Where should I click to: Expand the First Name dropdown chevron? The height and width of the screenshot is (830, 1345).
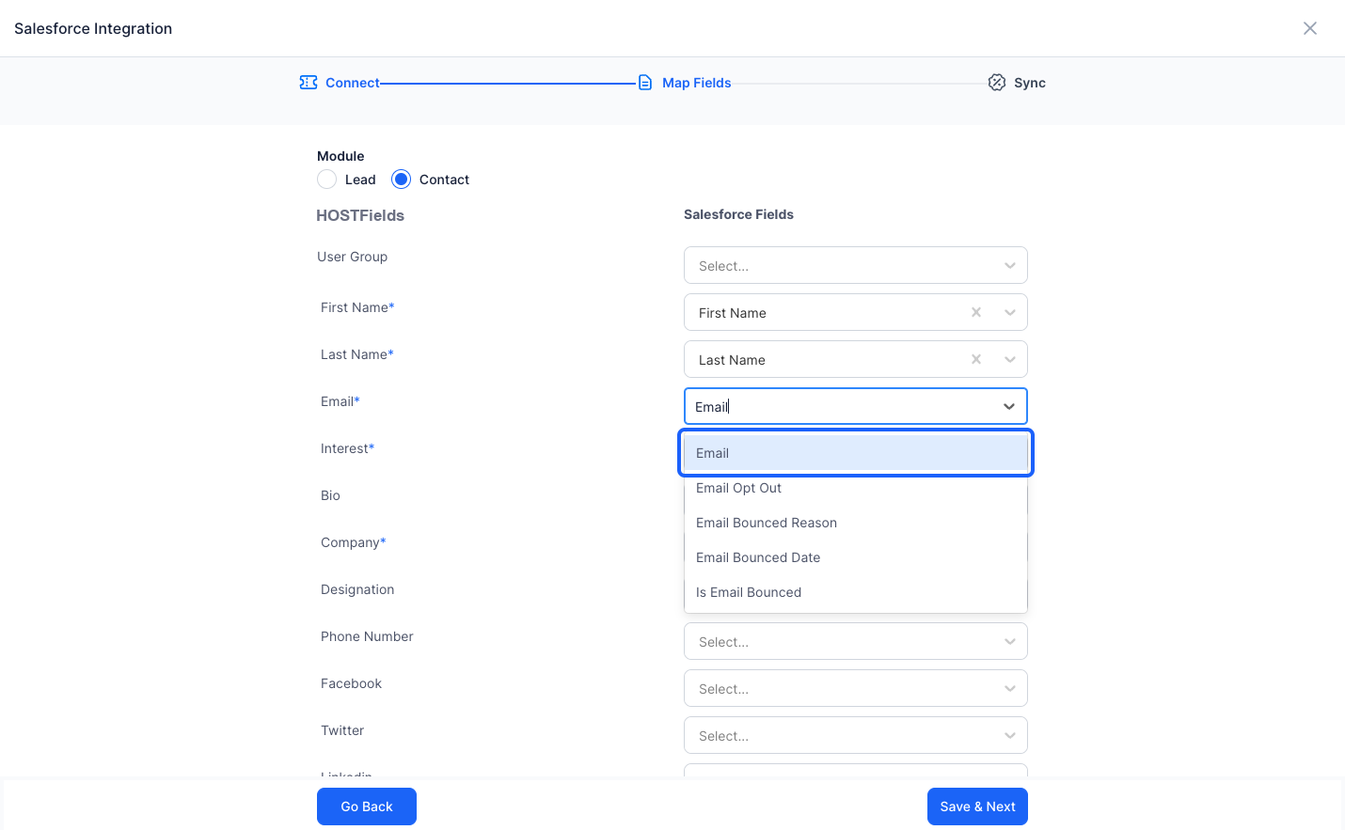point(1009,312)
